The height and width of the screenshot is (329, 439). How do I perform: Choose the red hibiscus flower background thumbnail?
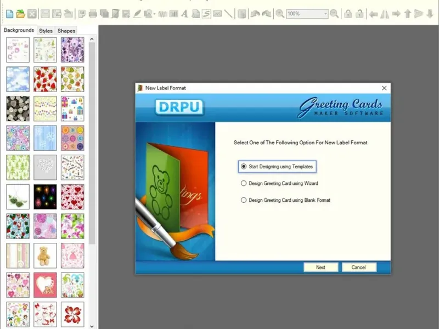tap(72, 314)
